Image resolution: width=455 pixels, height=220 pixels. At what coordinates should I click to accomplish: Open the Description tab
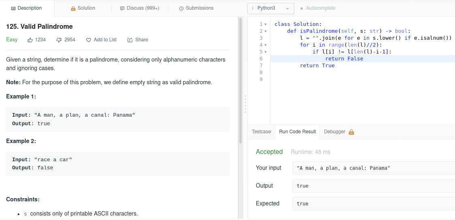[27, 8]
